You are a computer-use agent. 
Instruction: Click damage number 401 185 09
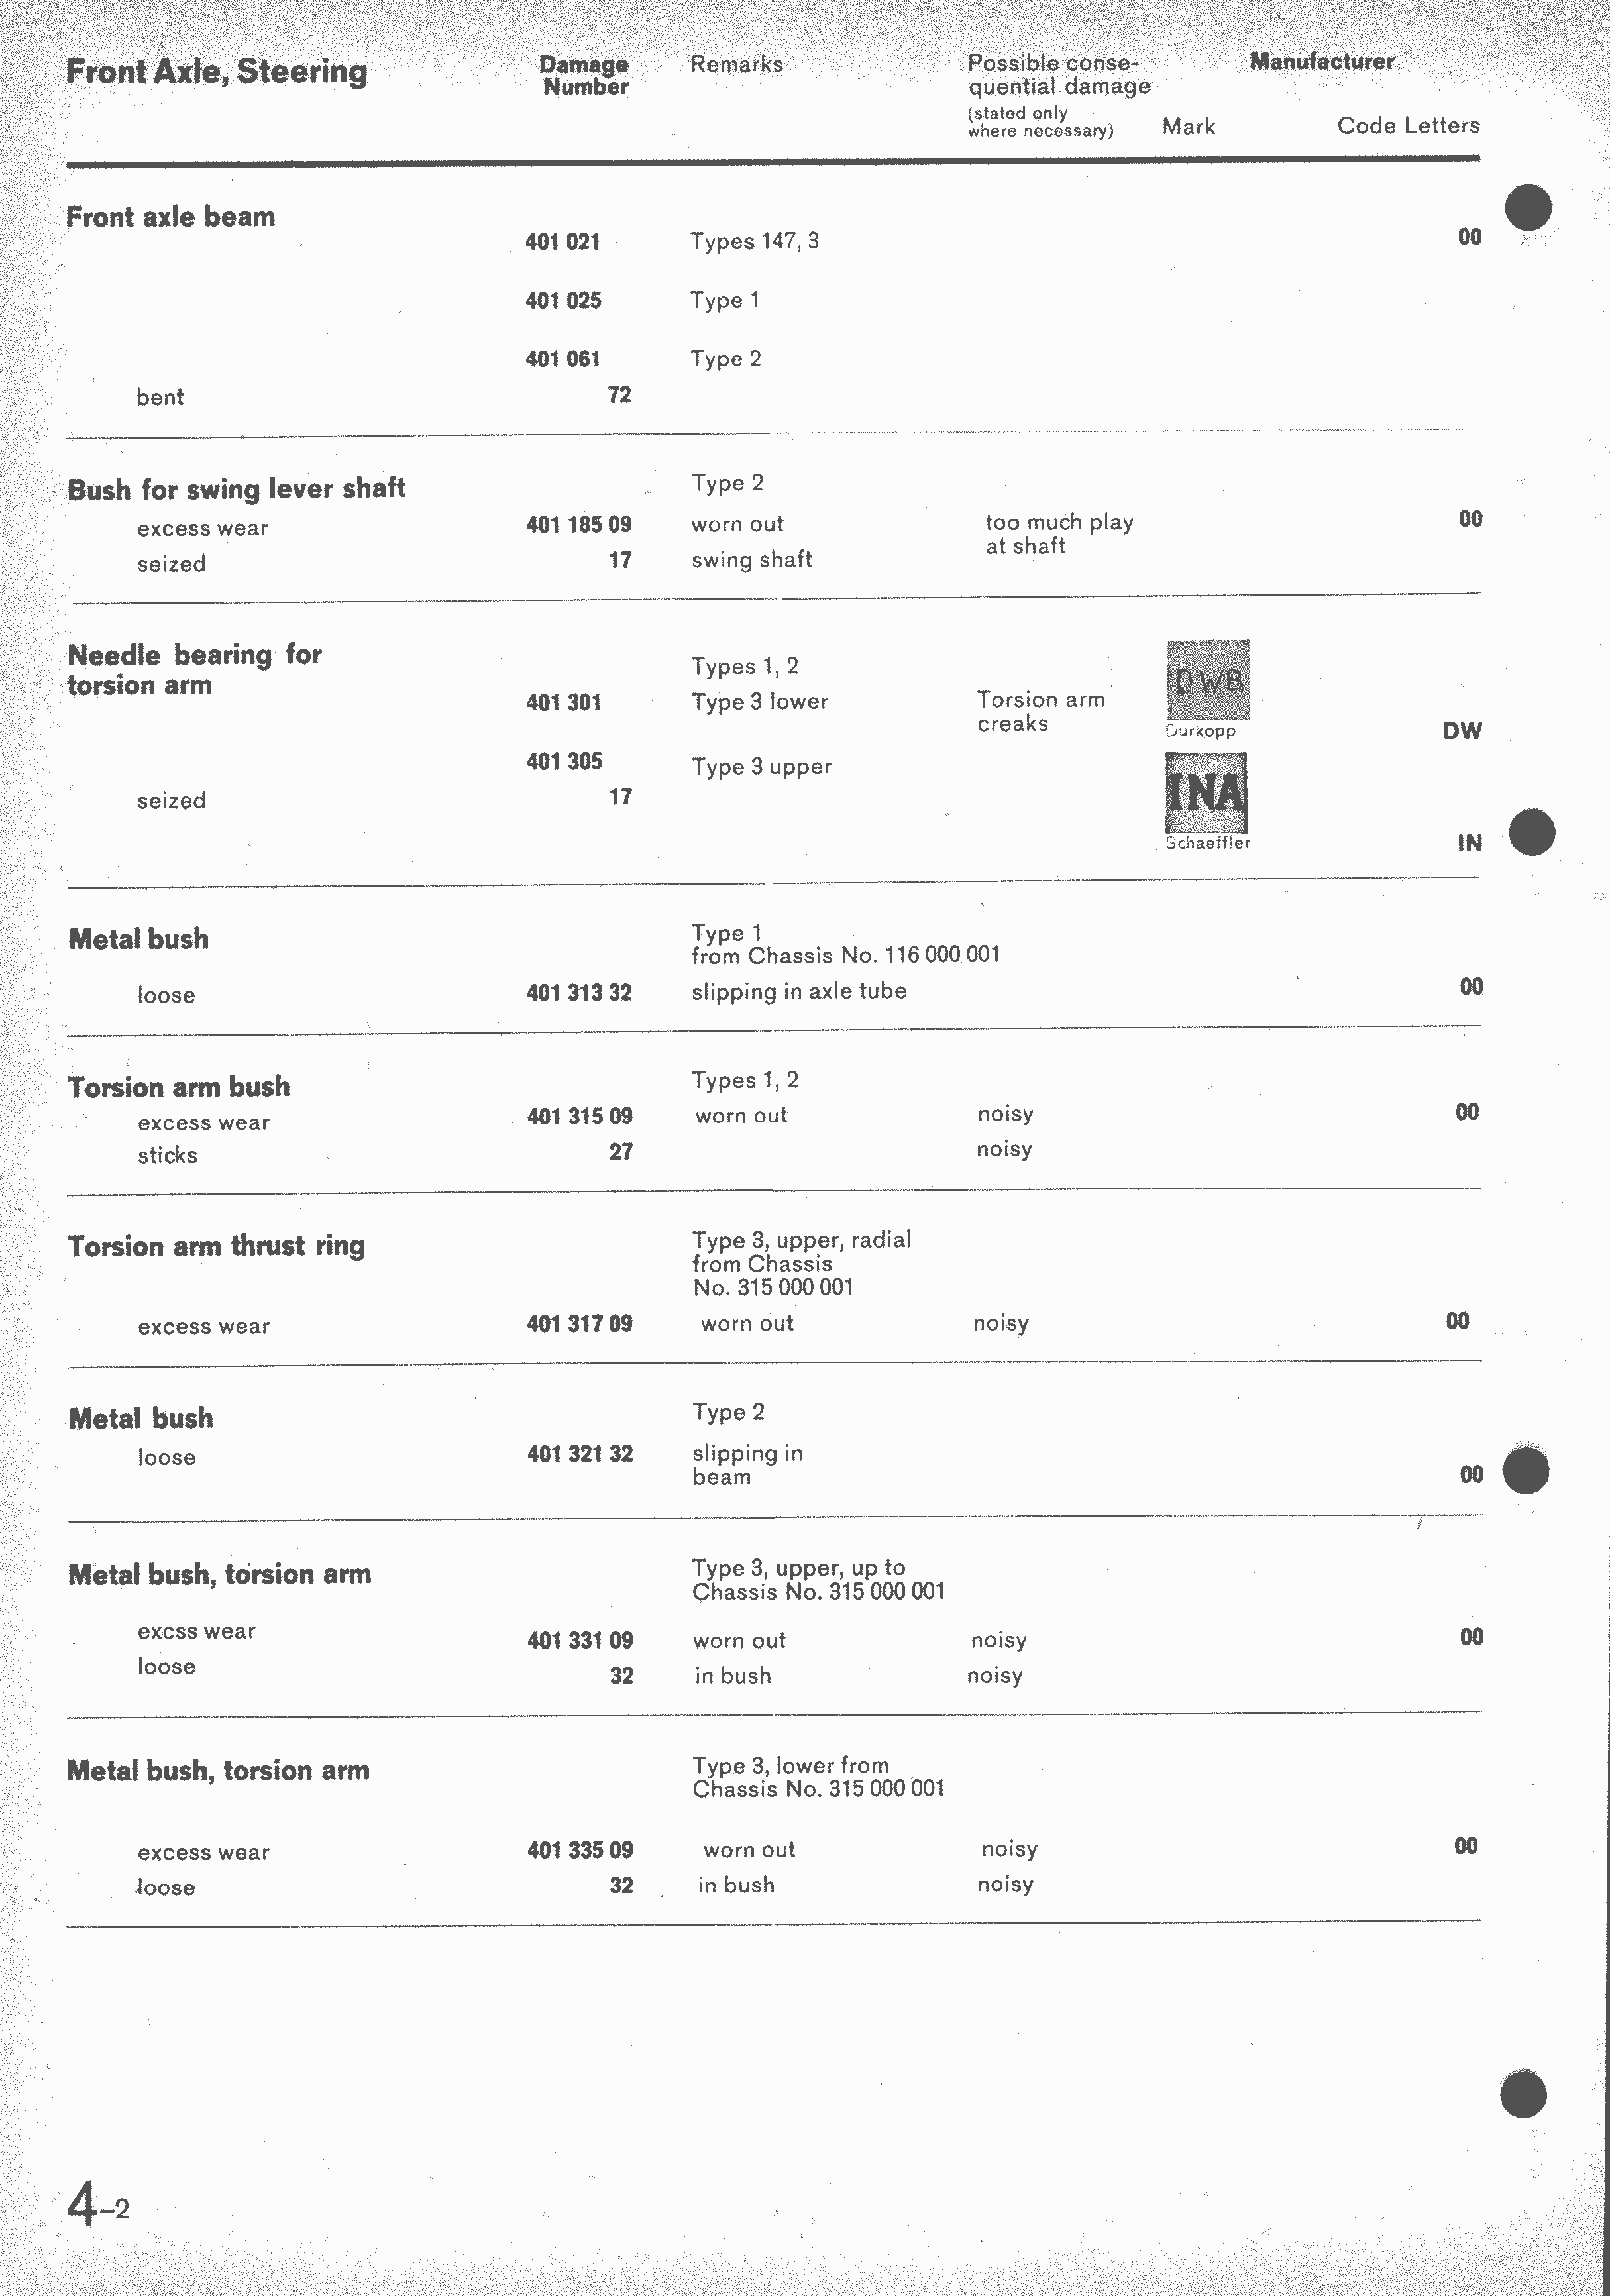(579, 524)
